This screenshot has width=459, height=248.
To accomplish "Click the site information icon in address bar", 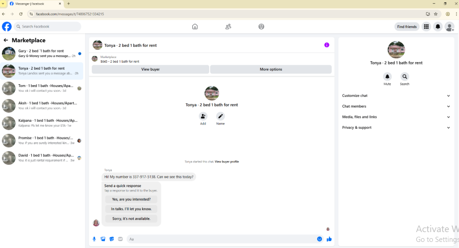I will point(31,14).
